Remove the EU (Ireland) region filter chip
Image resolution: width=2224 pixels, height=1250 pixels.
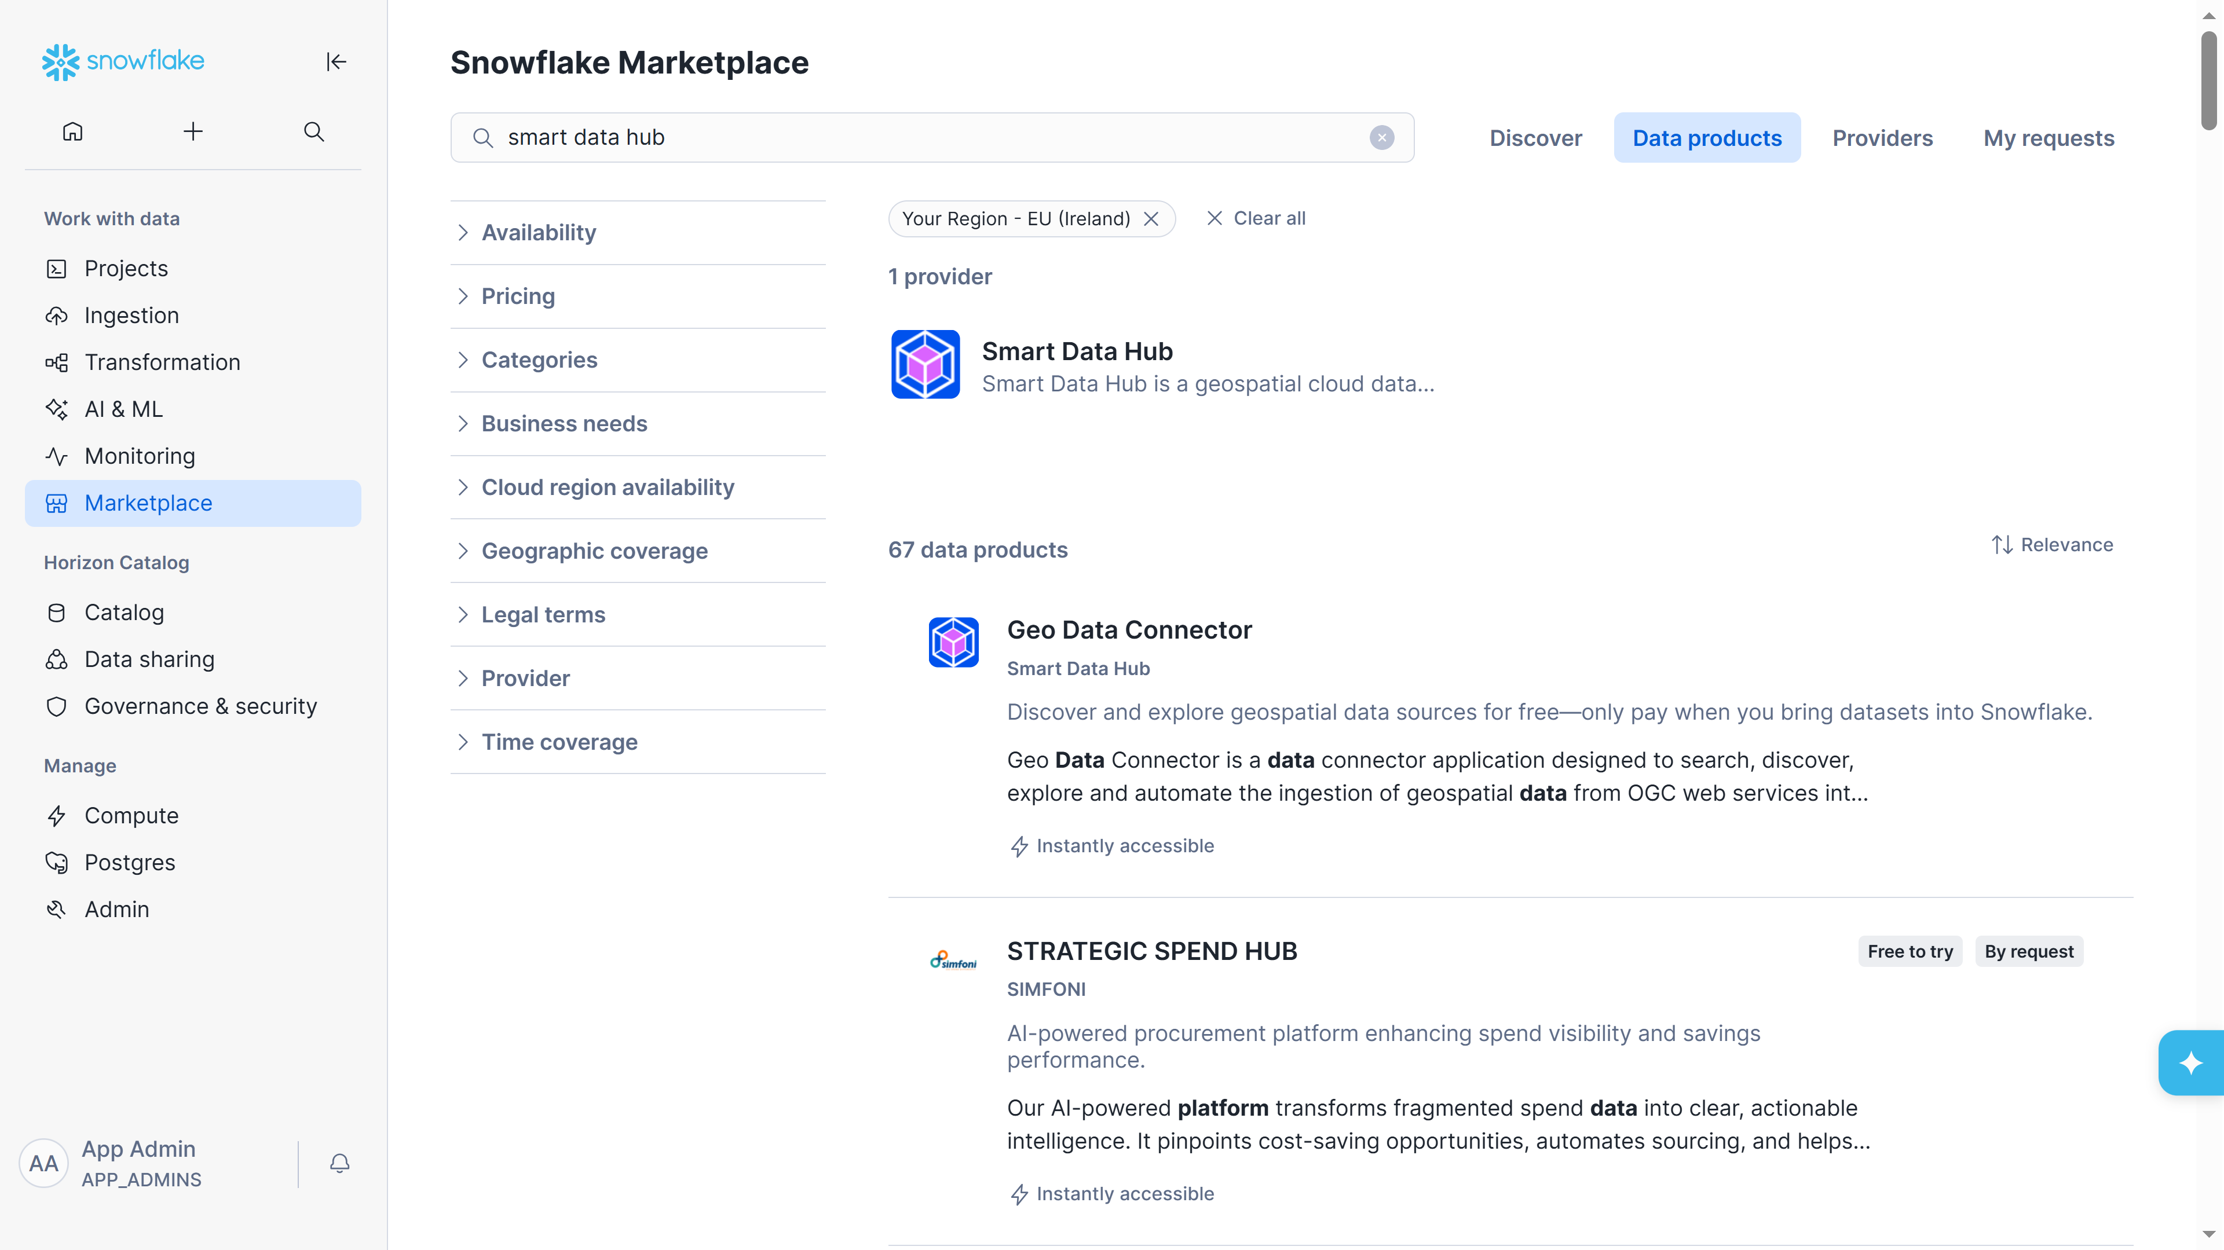coord(1151,218)
